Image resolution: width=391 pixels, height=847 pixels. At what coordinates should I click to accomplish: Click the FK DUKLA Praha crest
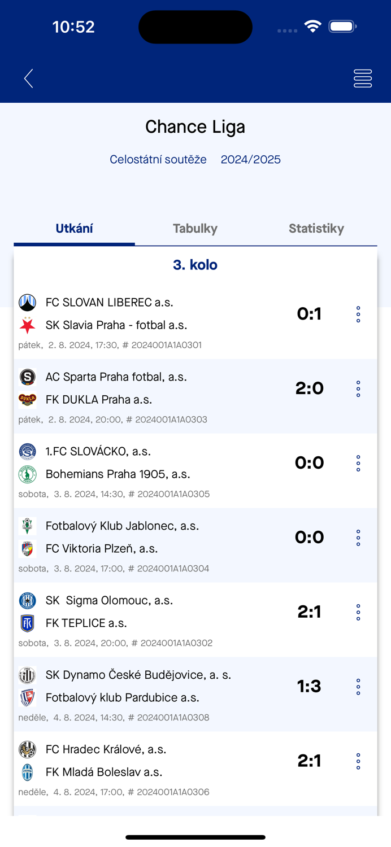28,399
